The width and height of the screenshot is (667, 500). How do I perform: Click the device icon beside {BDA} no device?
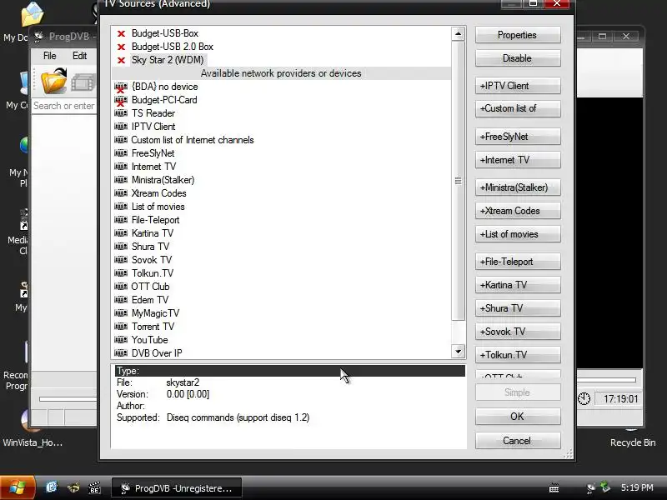point(121,87)
